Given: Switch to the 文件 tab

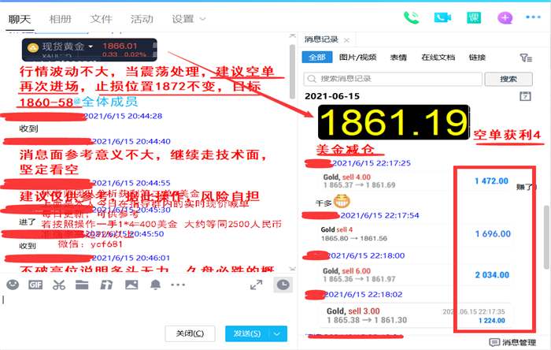Looking at the screenshot, I should click(x=102, y=19).
